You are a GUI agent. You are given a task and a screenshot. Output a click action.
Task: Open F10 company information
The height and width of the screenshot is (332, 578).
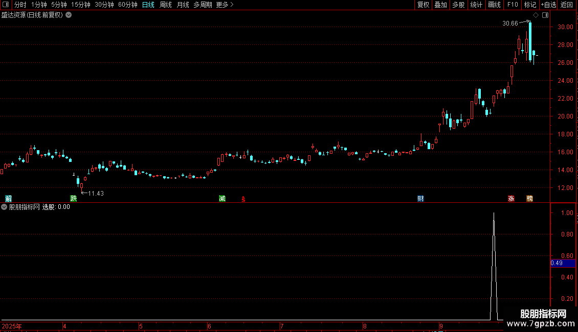[513, 5]
